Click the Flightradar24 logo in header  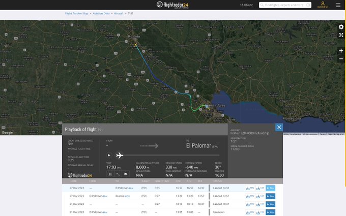click(172, 5)
